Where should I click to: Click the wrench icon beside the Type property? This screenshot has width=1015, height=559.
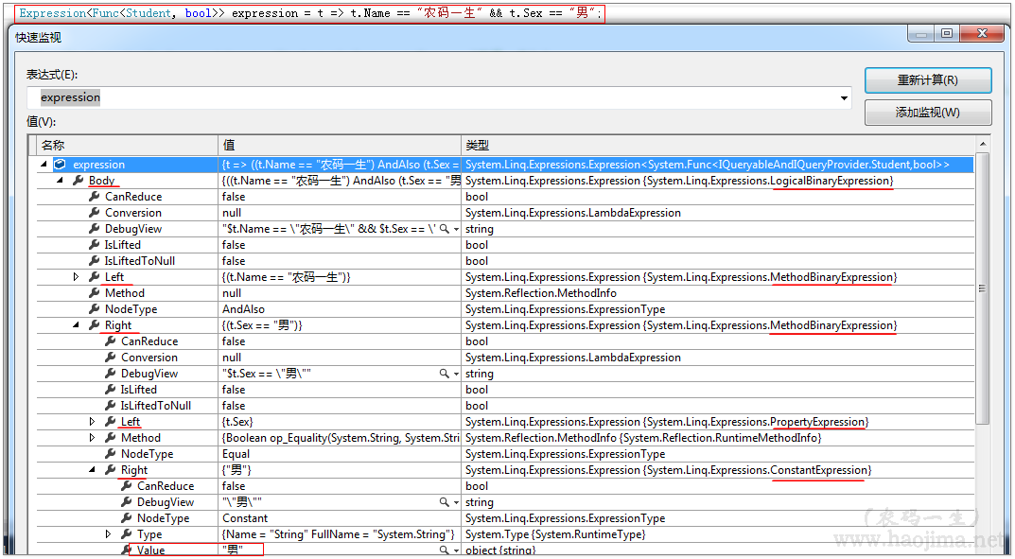tap(127, 534)
